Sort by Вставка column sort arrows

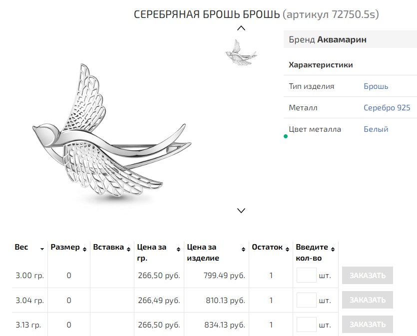click(128, 249)
